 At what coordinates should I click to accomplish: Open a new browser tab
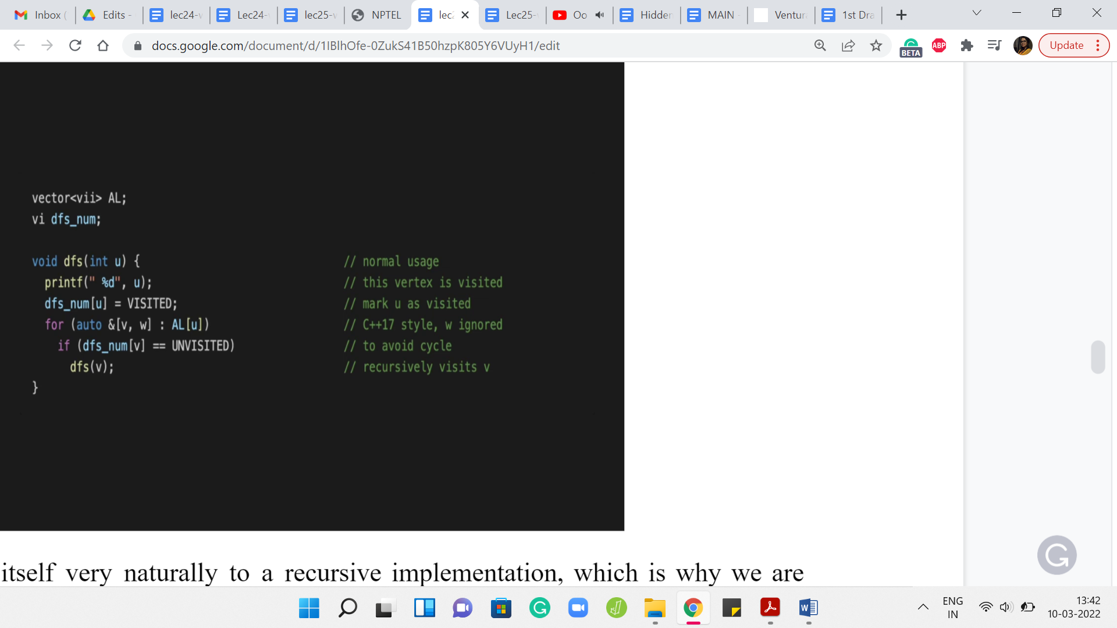point(901,15)
